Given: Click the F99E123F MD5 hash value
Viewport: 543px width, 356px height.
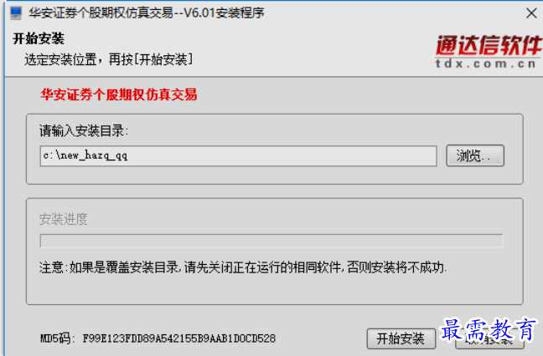Looking at the screenshot, I should (179, 338).
